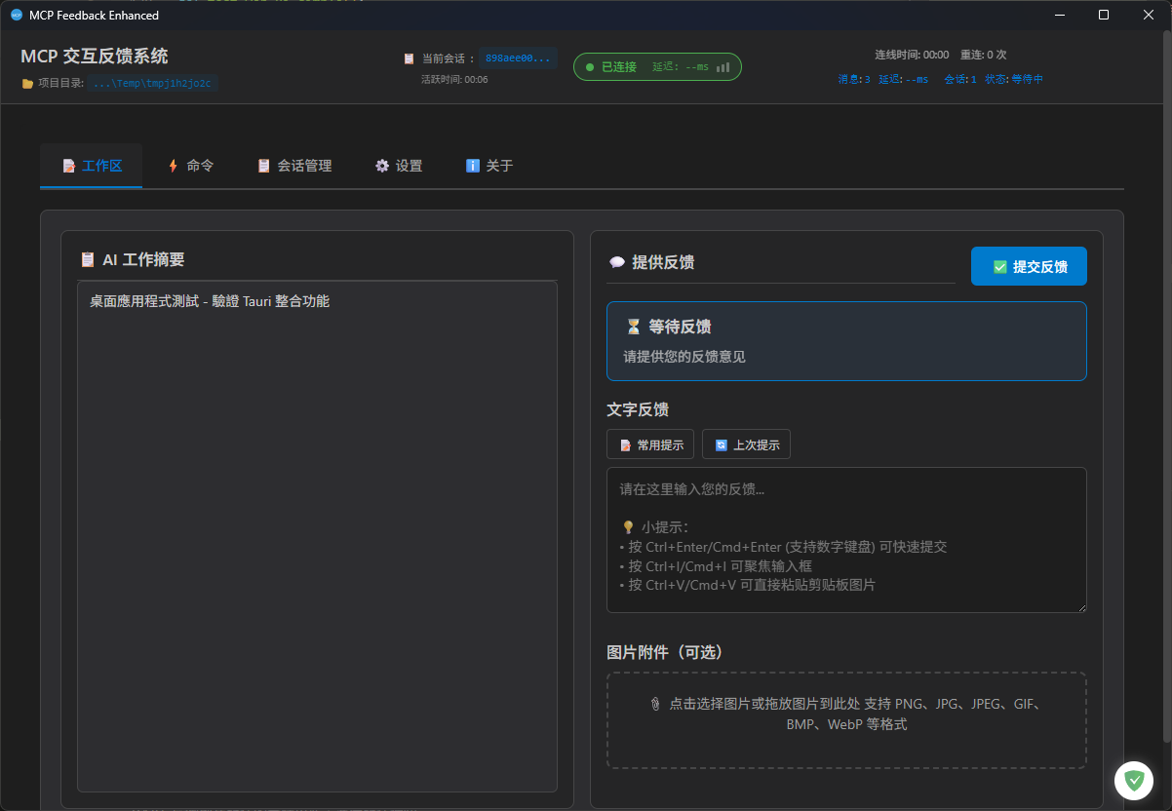Click the speech bubble icon beside 提供反馈
This screenshot has height=811, width=1172.
(616, 262)
